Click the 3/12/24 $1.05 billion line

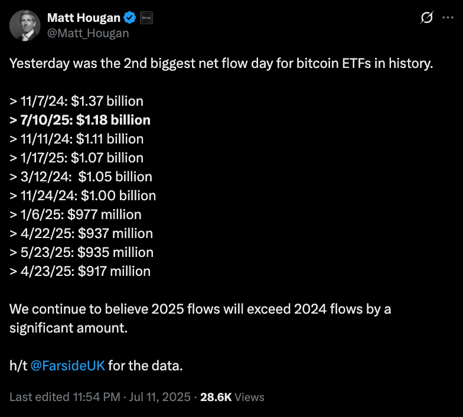pos(81,177)
